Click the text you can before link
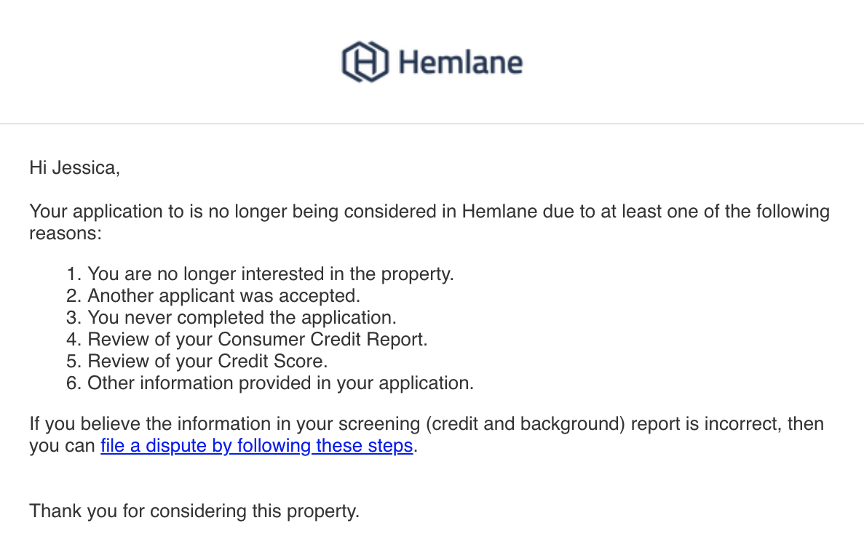 click(63, 446)
